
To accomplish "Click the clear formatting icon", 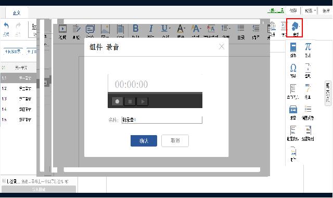I will (x=211, y=29).
